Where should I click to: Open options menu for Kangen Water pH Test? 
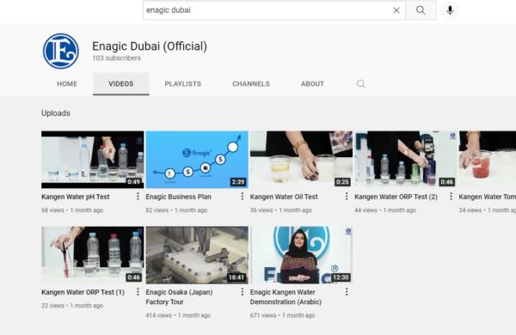138,197
